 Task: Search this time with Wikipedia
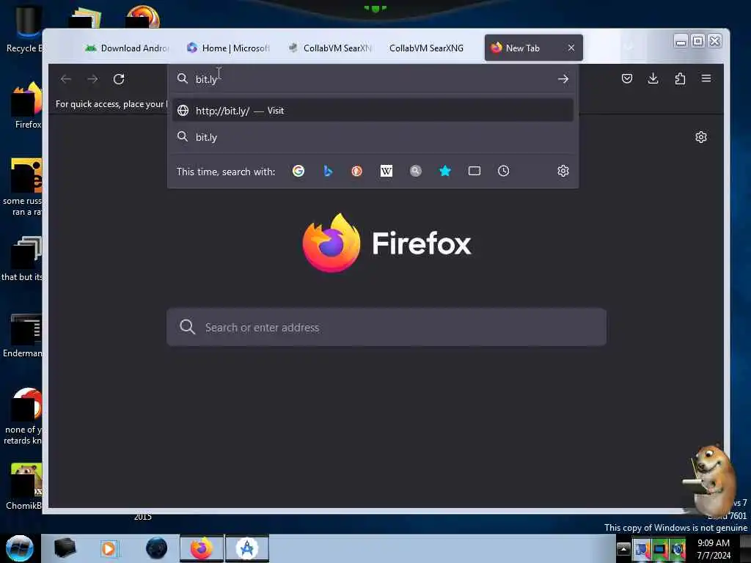pos(386,171)
